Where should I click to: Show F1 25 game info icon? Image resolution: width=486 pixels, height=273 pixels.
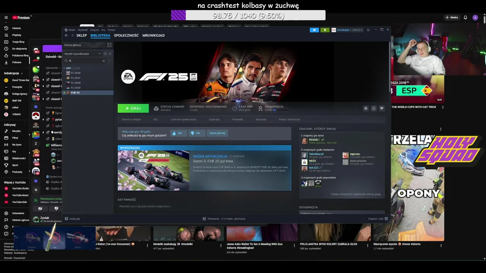(x=374, y=108)
